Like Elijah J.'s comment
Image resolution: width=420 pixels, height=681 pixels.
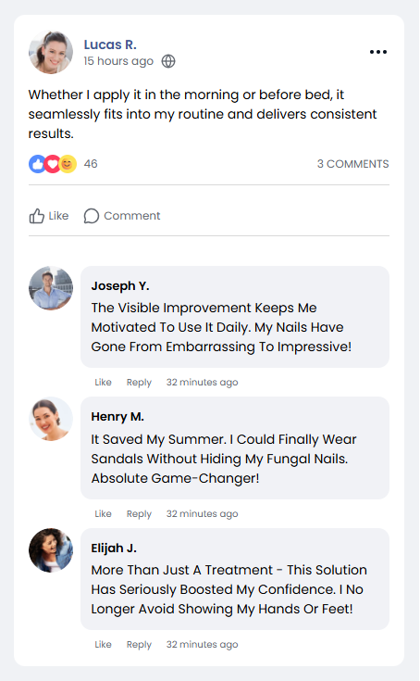(104, 645)
